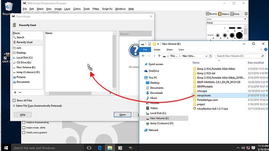Open the customize quick access toolbar dropdown
The height and width of the screenshot is (151, 269).
click(x=158, y=44)
